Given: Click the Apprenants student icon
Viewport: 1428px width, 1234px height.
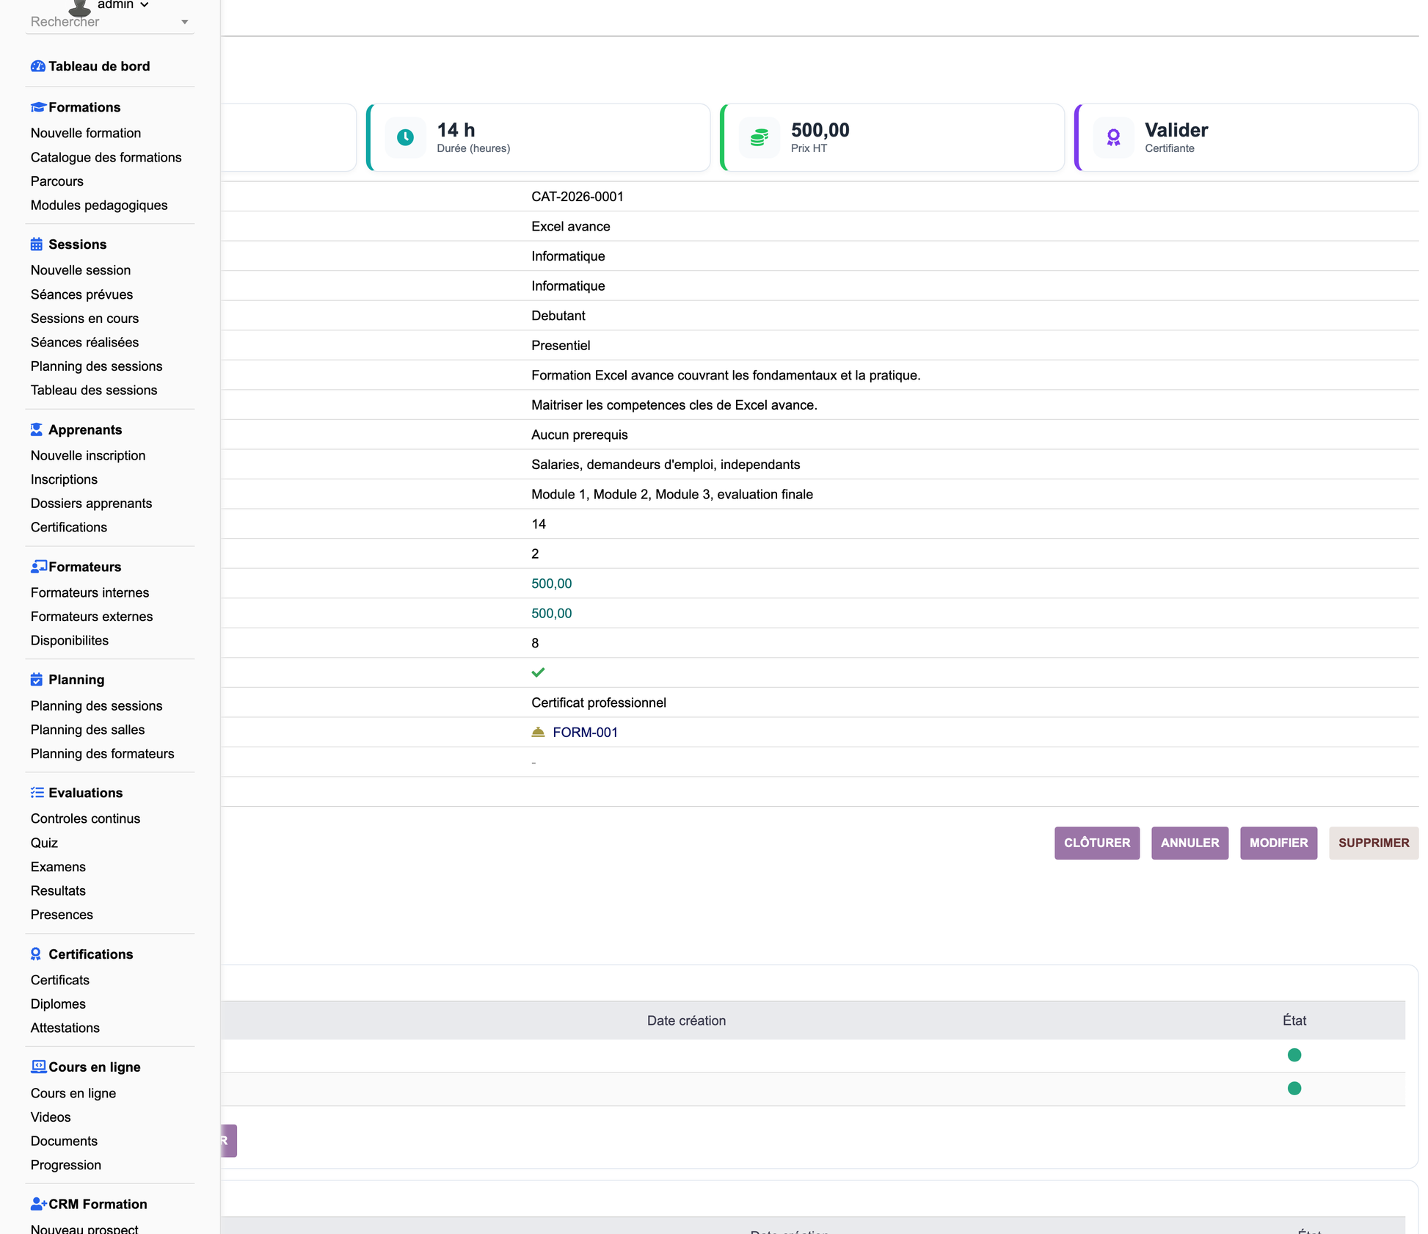Looking at the screenshot, I should 37,429.
